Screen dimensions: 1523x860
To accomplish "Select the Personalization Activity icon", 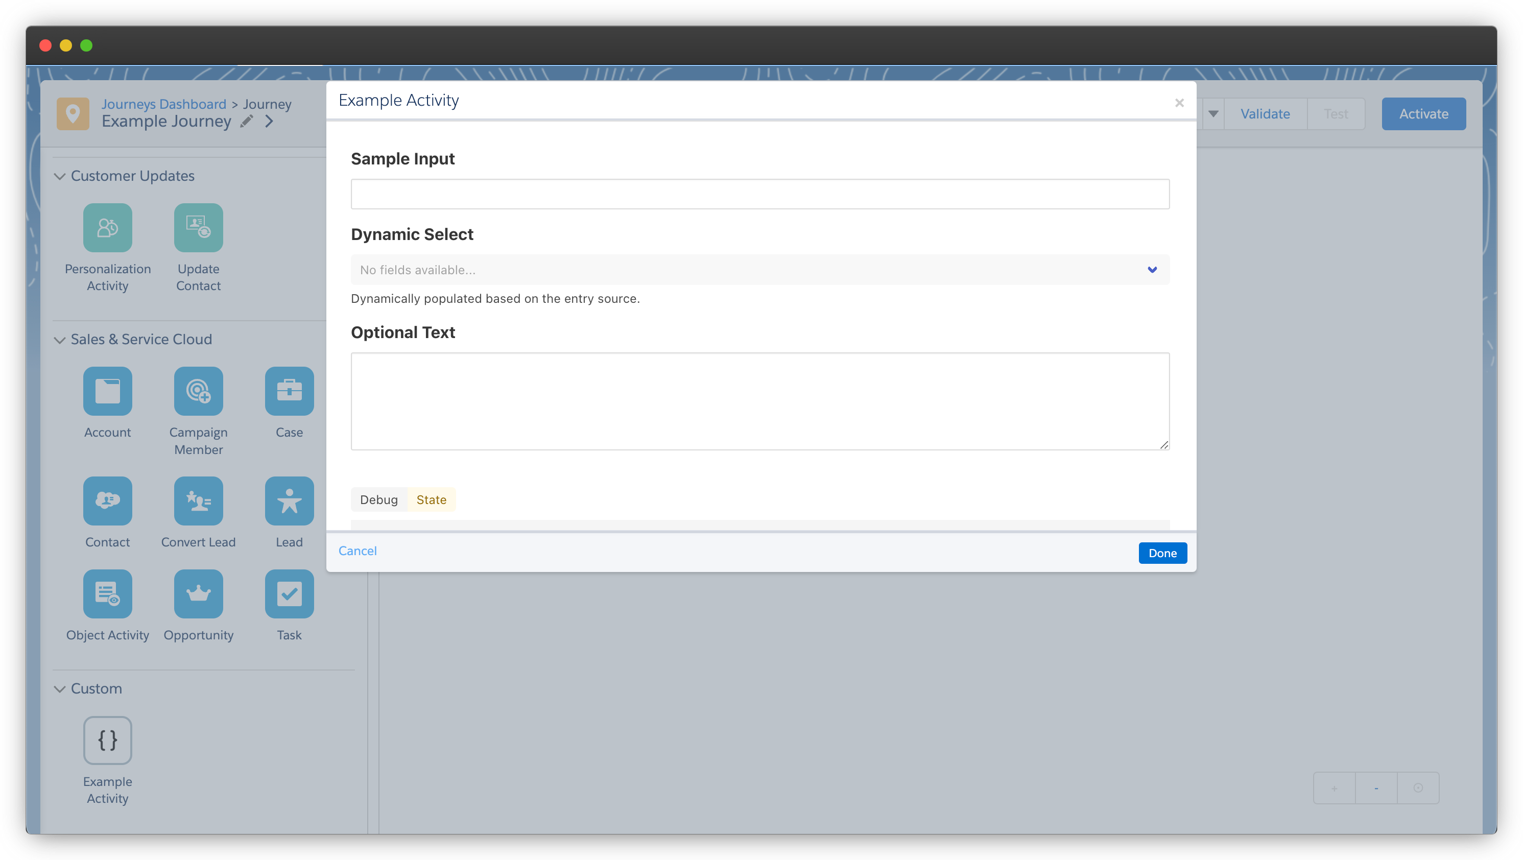I will click(x=107, y=228).
